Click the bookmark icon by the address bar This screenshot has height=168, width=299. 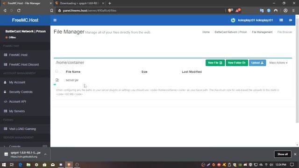coord(52,10)
